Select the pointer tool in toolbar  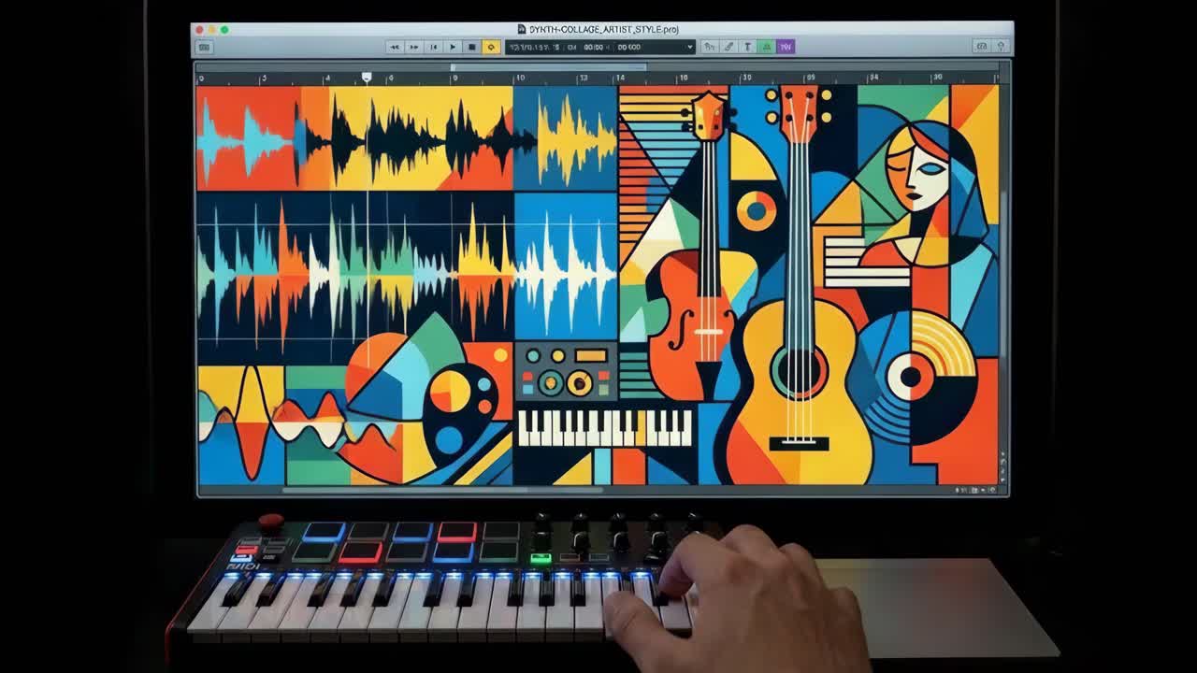pos(710,47)
